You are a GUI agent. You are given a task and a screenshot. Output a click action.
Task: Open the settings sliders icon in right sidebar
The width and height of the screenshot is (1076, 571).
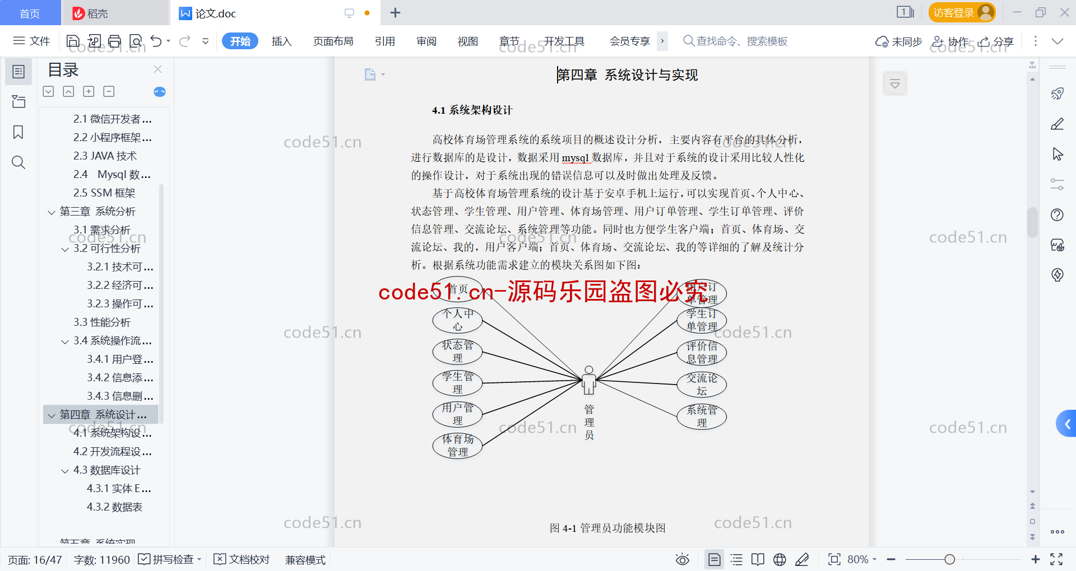(x=1058, y=184)
